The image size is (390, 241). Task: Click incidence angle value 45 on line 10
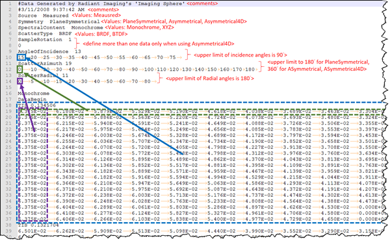coord(97,57)
